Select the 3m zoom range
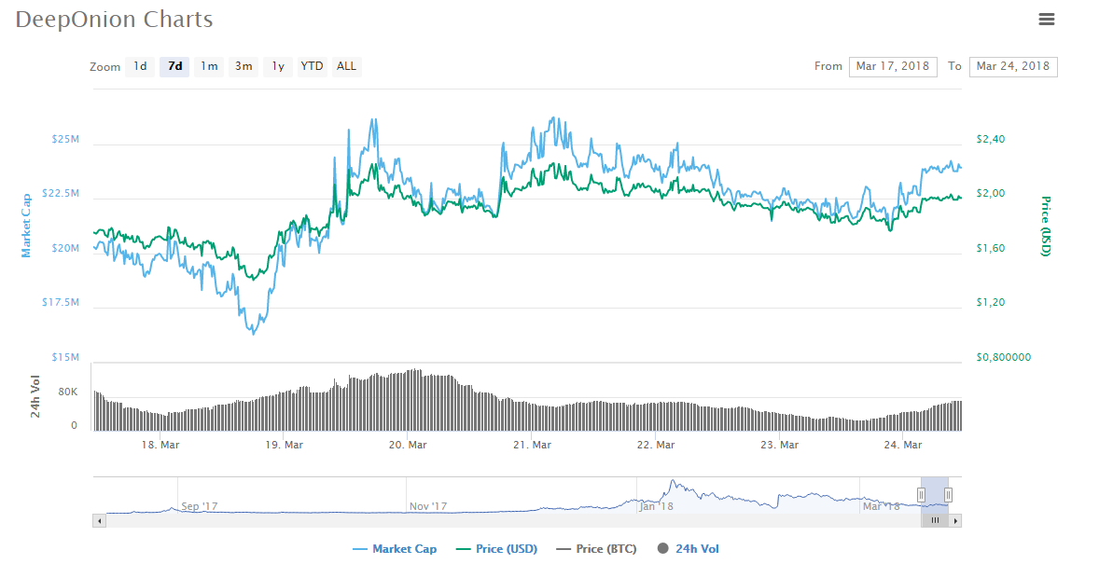This screenshot has height=564, width=1099. pos(243,66)
